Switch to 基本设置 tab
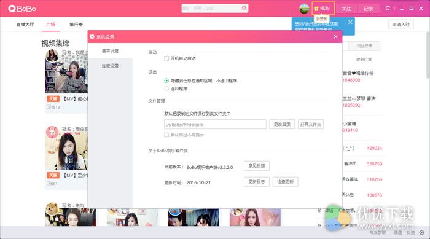 point(110,51)
